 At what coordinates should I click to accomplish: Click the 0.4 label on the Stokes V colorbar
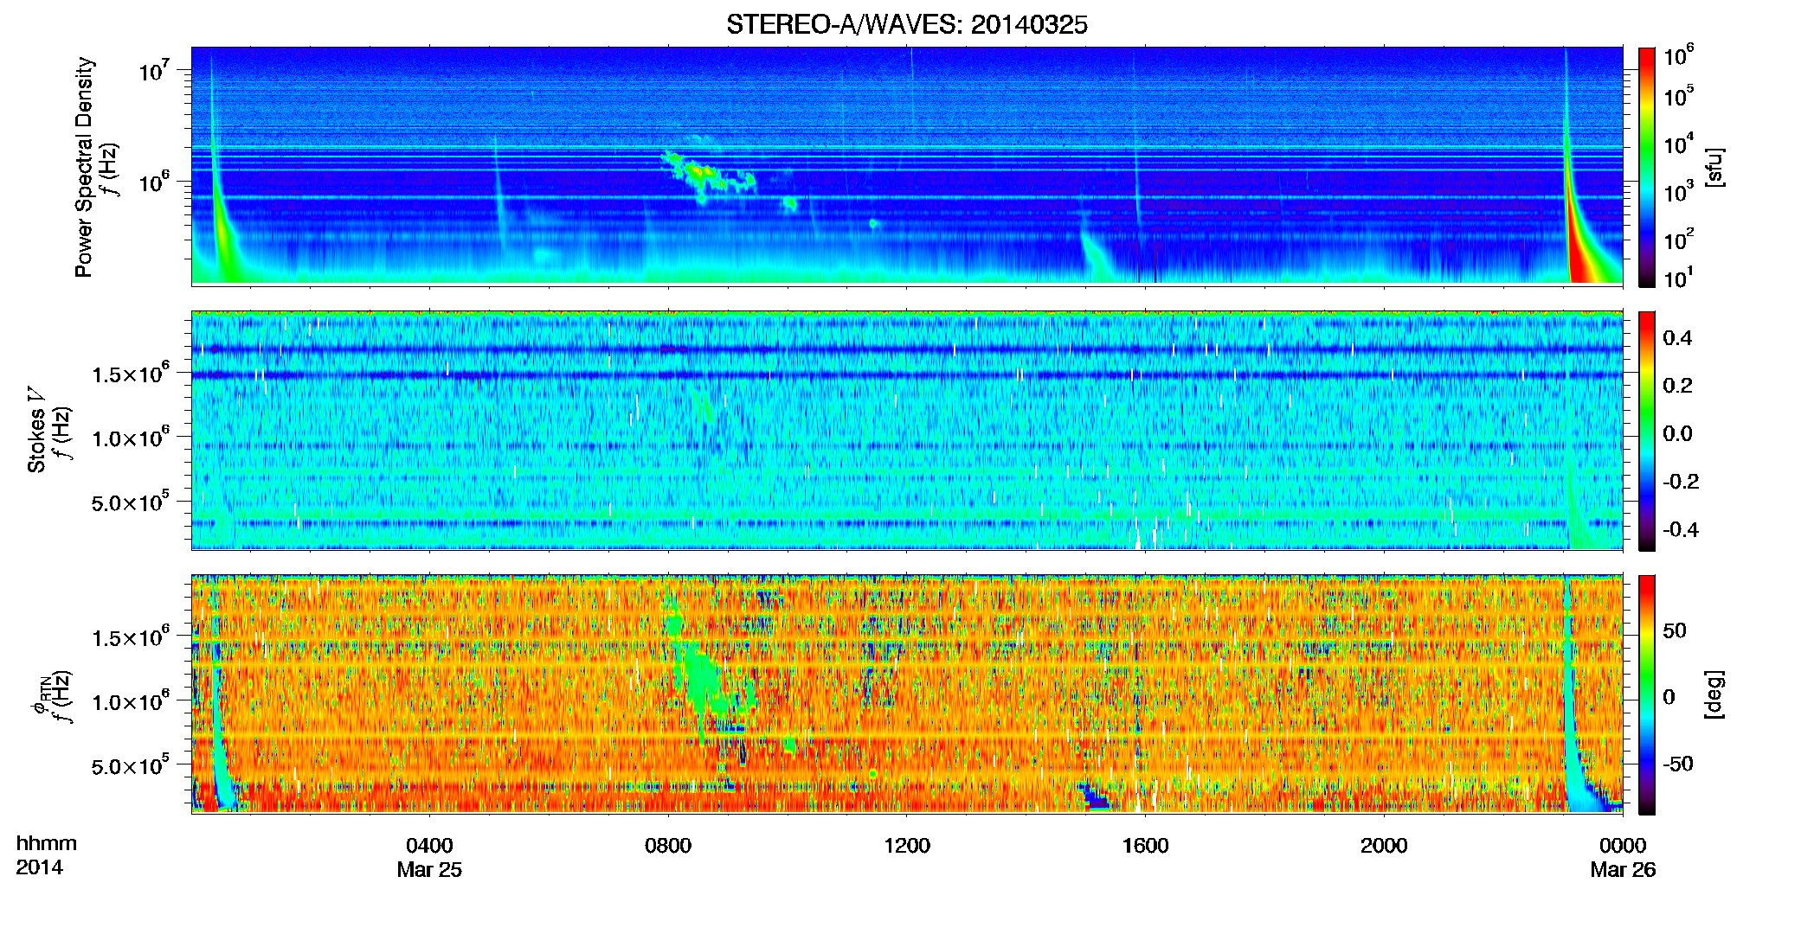point(1677,338)
